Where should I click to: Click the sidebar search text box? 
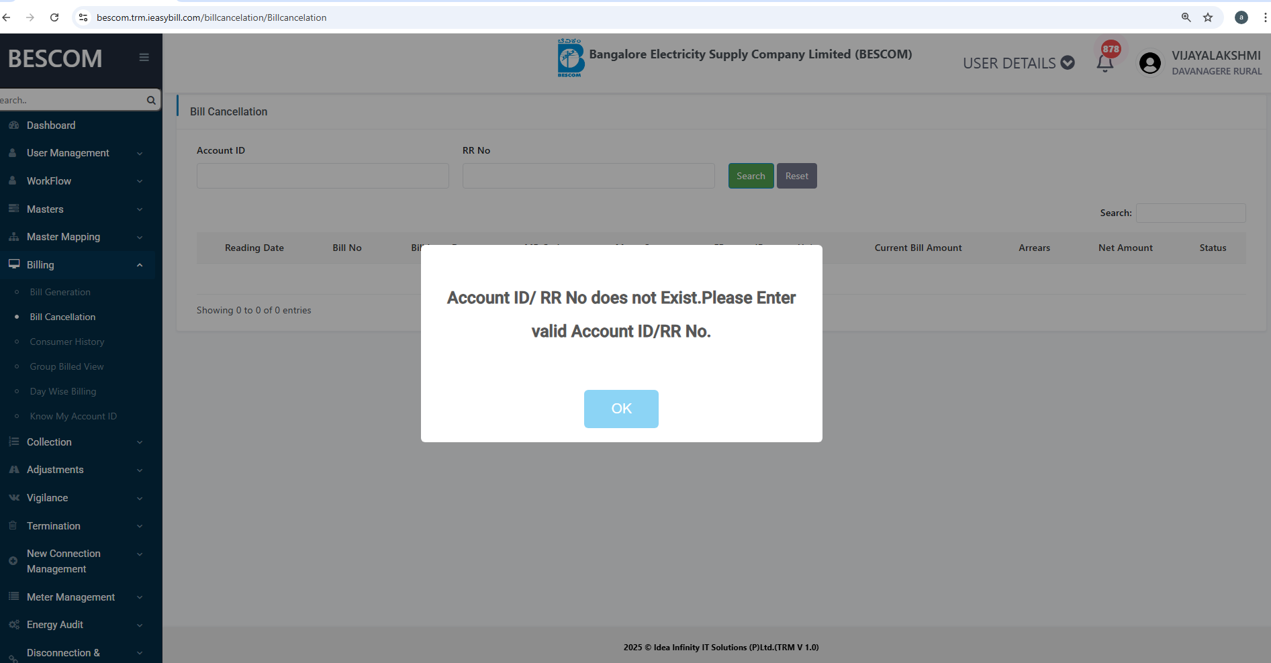(x=72, y=100)
